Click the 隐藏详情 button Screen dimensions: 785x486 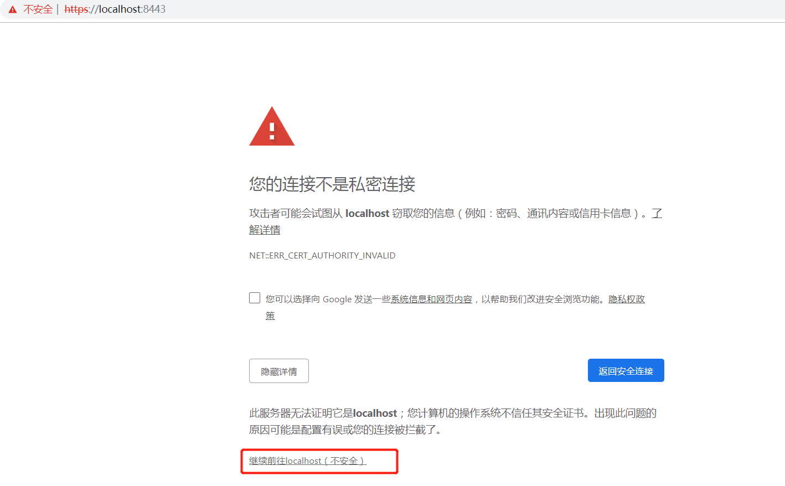click(278, 370)
